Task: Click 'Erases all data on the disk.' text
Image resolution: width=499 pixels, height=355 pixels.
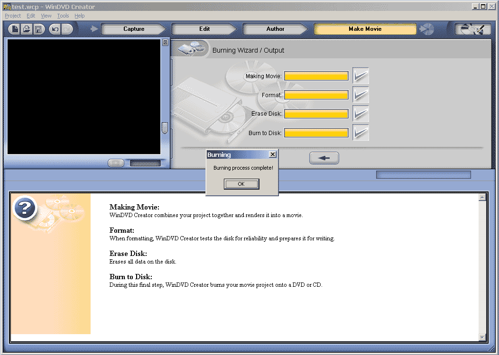Action: [143, 262]
